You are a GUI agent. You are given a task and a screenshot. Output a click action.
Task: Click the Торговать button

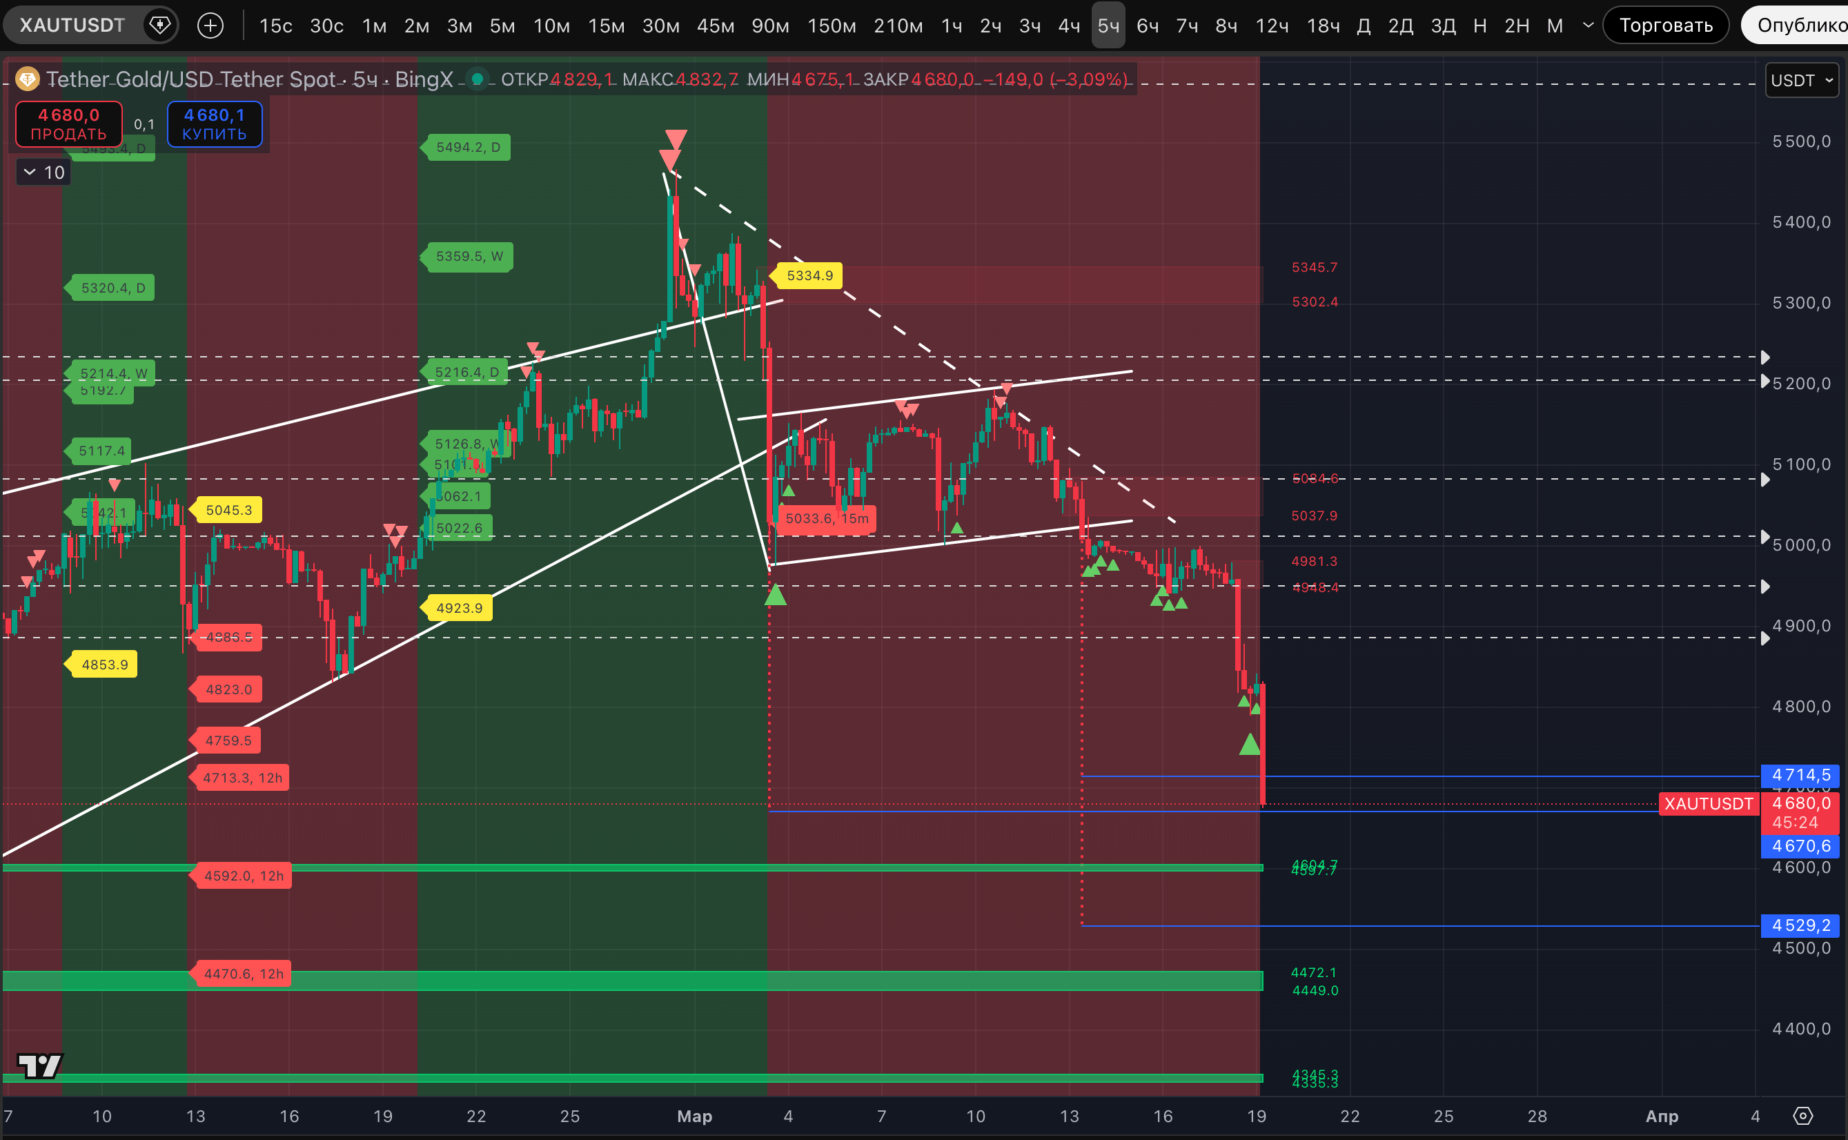1666,26
